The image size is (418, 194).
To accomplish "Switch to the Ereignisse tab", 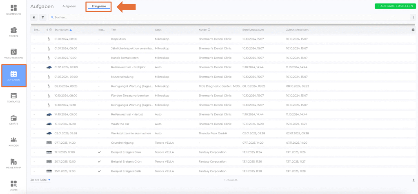I will point(98,7).
